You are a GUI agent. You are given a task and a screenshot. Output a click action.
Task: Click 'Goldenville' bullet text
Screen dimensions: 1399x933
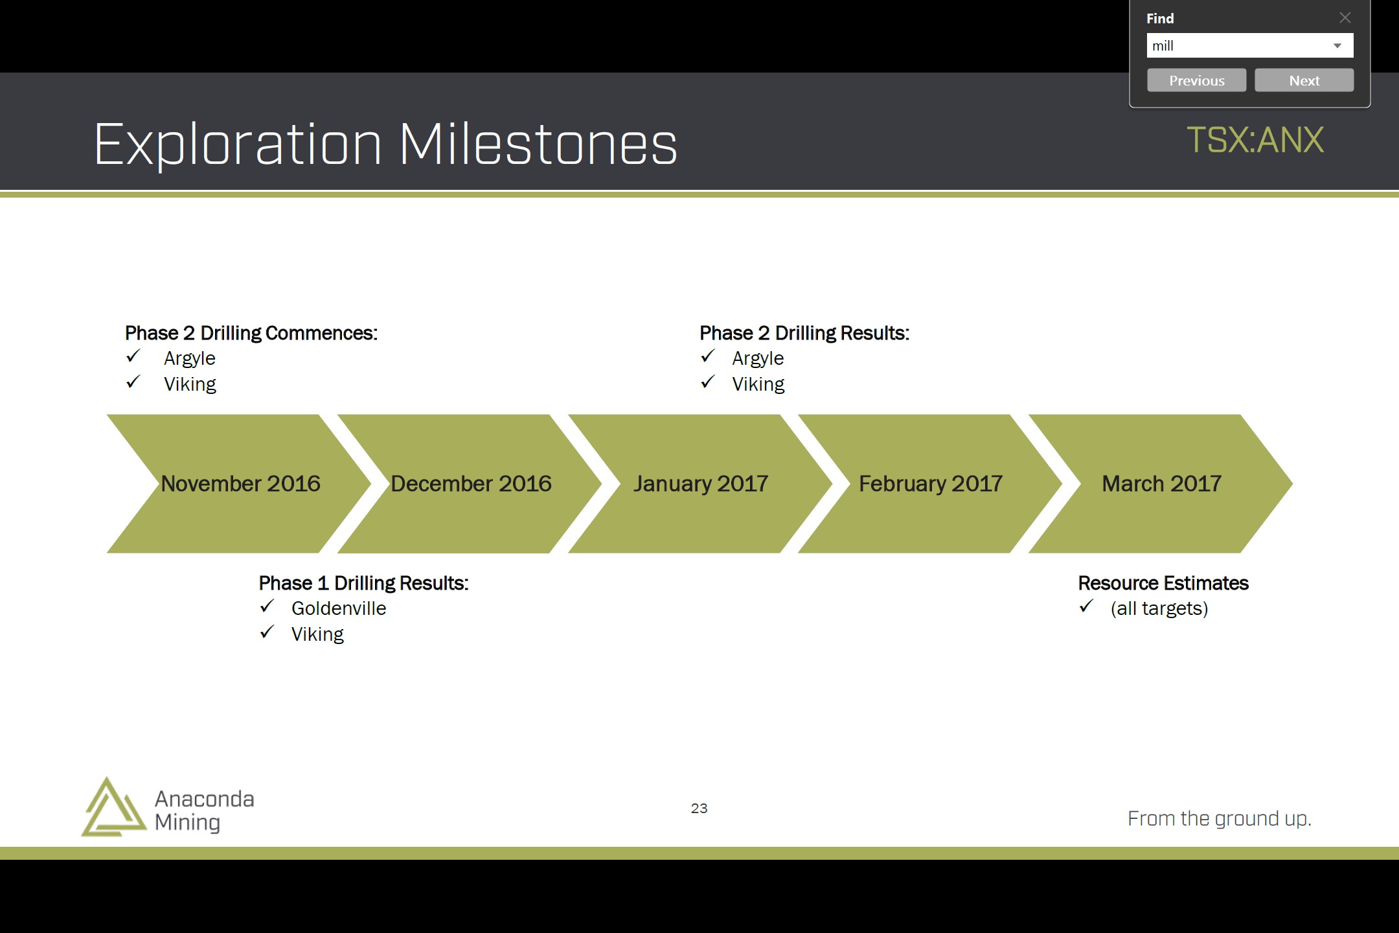coord(339,608)
